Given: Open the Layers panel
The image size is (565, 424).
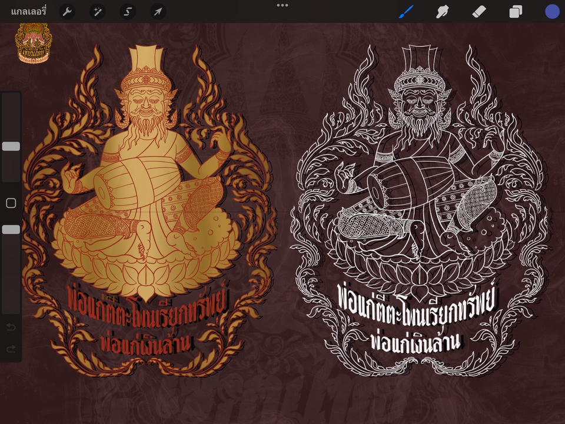Looking at the screenshot, I should coord(515,11).
